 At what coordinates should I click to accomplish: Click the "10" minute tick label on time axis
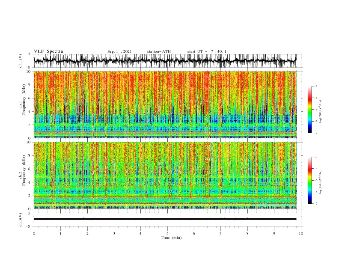tap(301, 233)
